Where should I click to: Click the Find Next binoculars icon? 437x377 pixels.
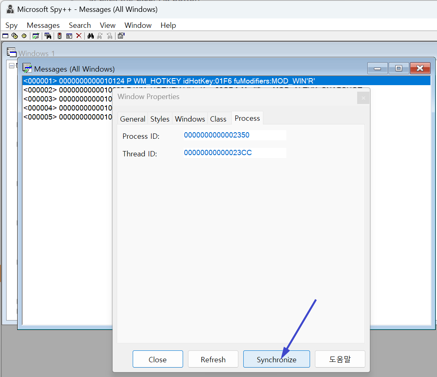pyautogui.click(x=100, y=36)
